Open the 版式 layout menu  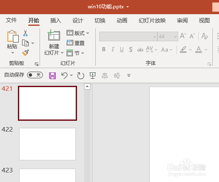78,33
